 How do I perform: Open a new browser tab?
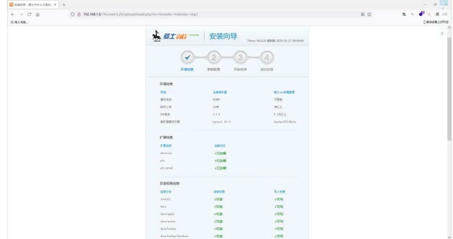(64, 5)
